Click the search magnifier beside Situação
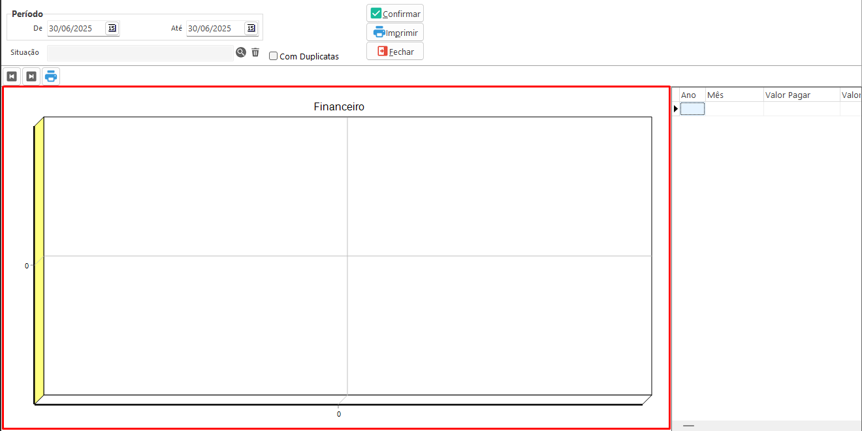 pyautogui.click(x=241, y=53)
